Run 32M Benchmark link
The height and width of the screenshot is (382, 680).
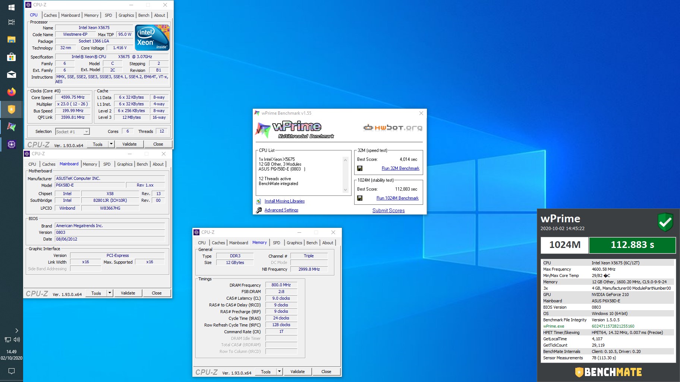(400, 168)
